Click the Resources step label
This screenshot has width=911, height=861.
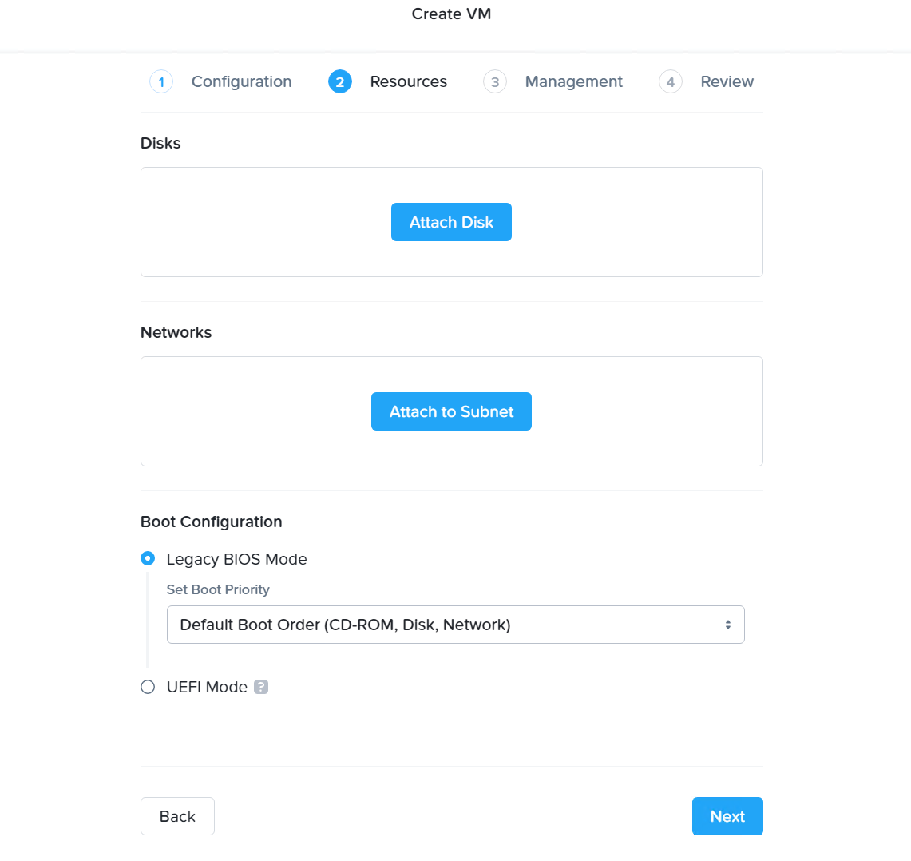(x=408, y=81)
